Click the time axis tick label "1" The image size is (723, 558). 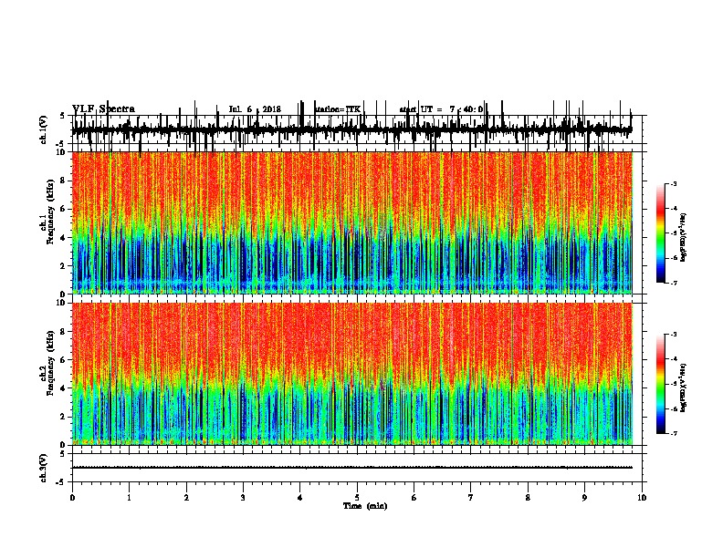point(129,498)
